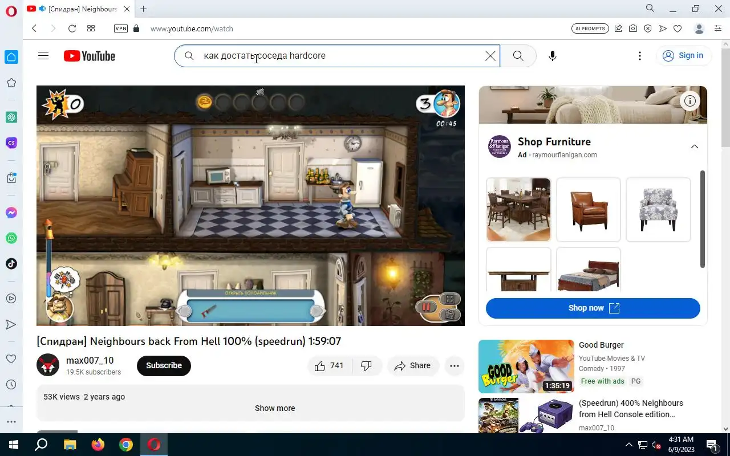Take a snapshot with camera icon

(633, 28)
